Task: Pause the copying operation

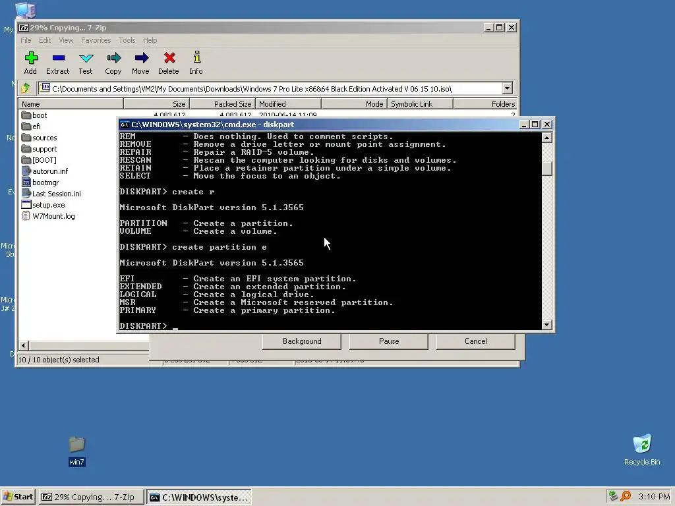Action: 389,341
